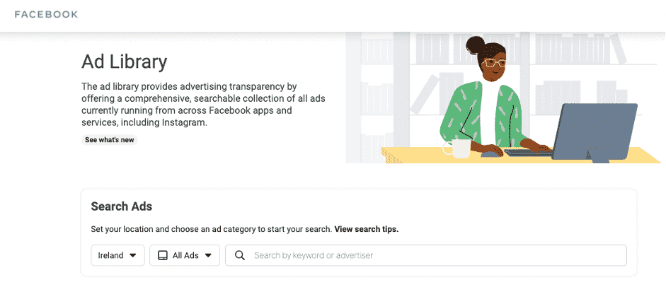This screenshot has width=666, height=287.
Task: Open the See what's new button
Action: 110,140
